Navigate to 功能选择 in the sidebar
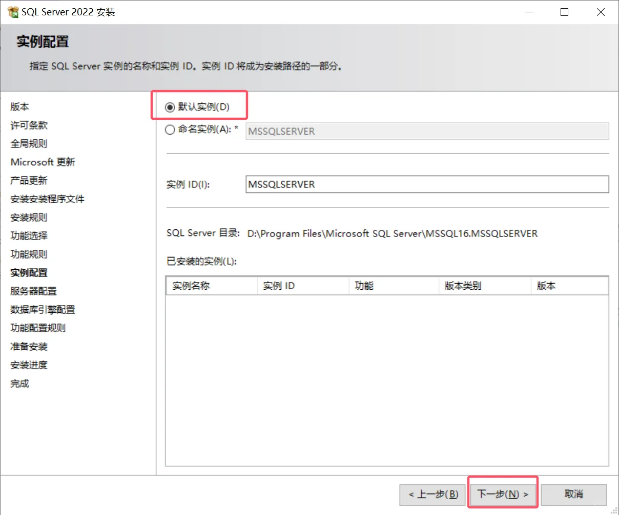 pos(28,235)
